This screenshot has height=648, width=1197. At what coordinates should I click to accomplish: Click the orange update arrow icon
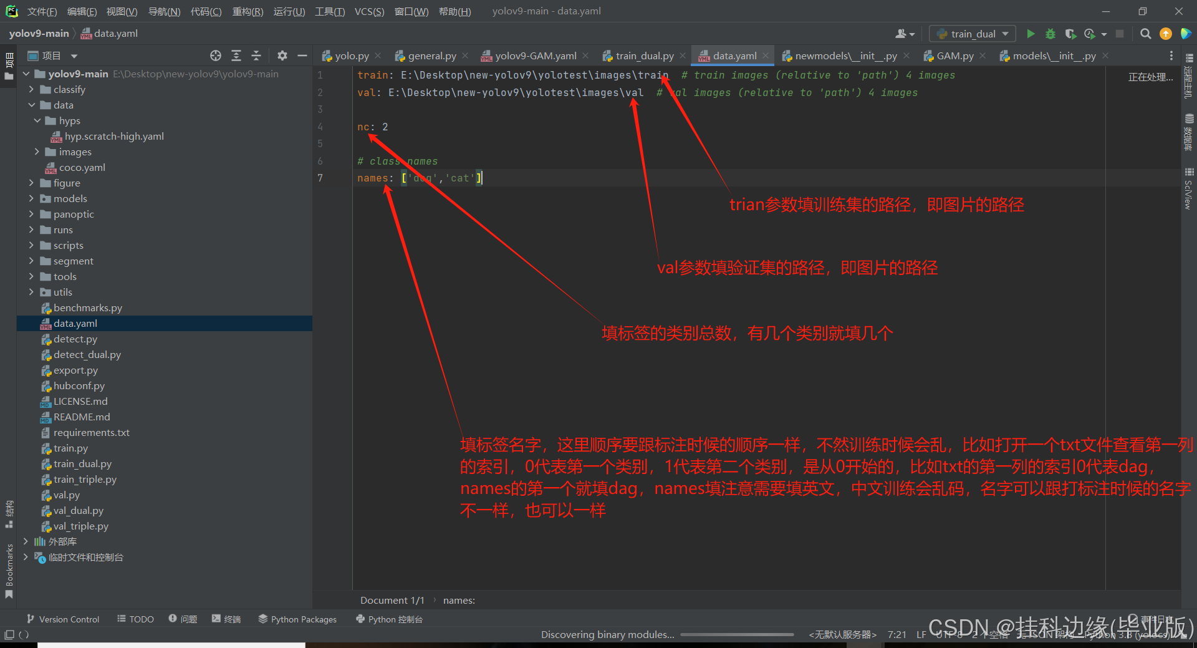[1165, 34]
